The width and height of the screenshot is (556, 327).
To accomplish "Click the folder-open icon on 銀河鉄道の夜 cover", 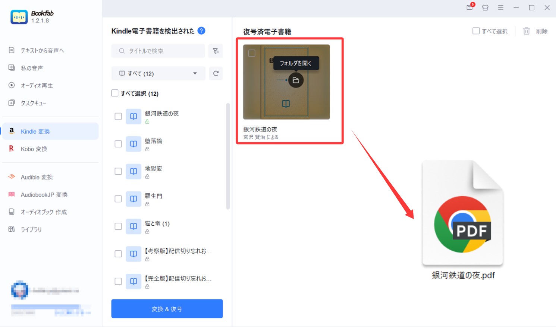I will (x=296, y=80).
